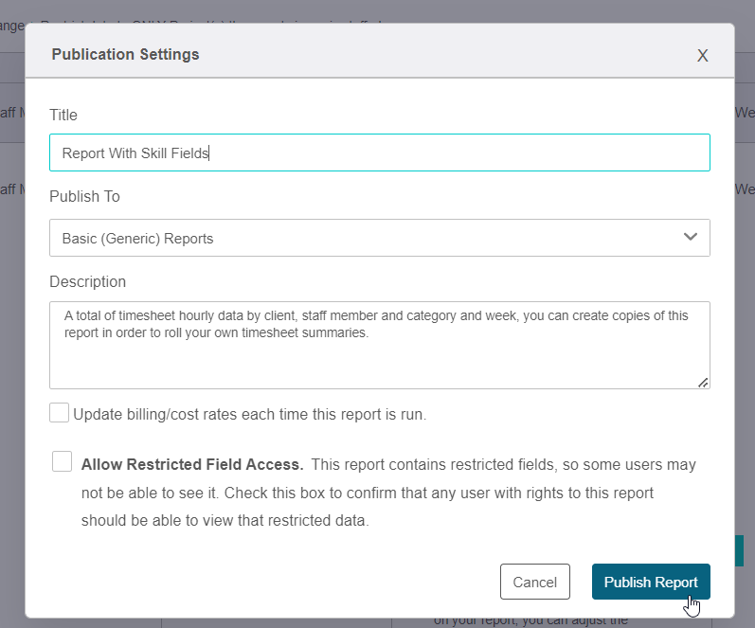Click the Description label

87,281
